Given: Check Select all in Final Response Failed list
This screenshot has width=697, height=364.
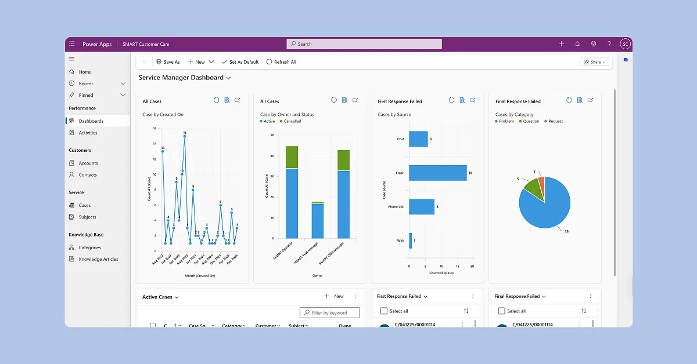Looking at the screenshot, I should click(x=501, y=311).
